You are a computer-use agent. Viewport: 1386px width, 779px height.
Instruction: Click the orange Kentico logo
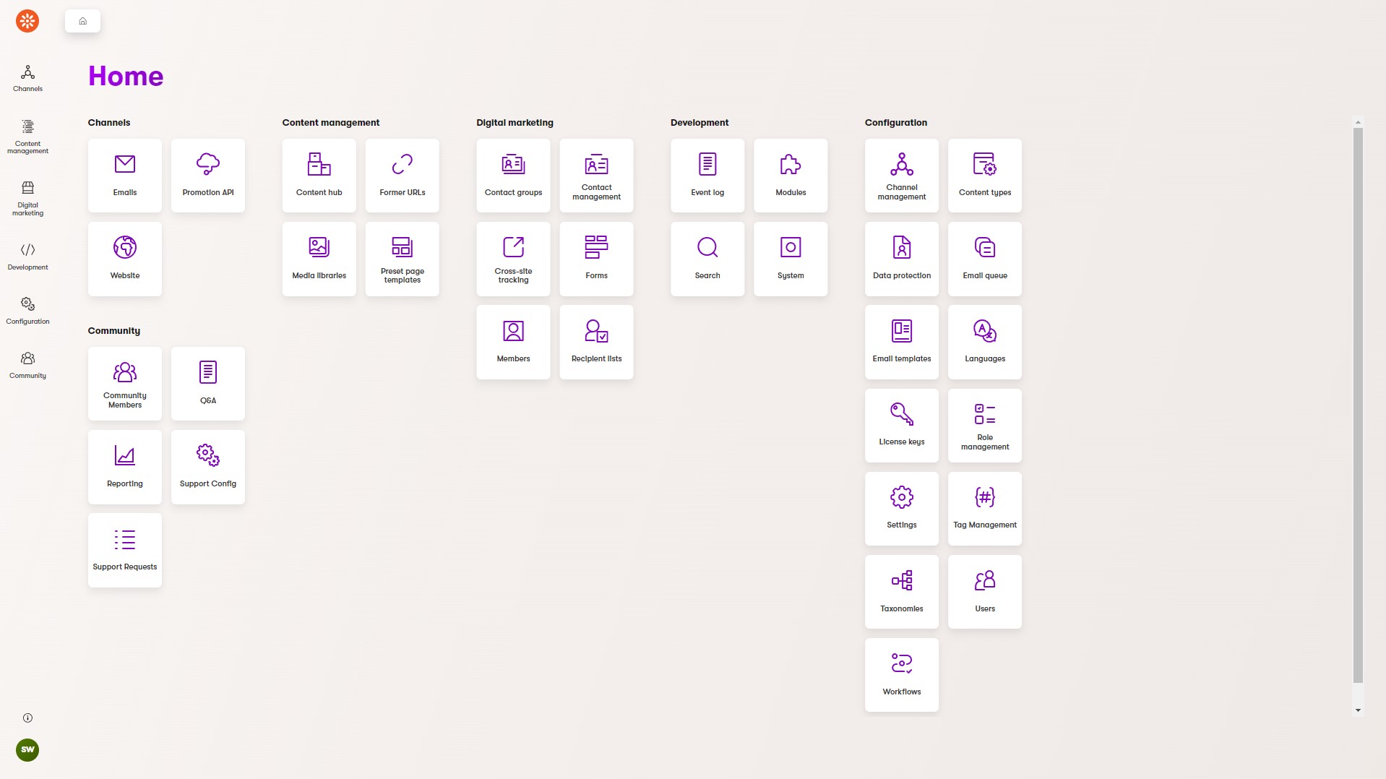[x=27, y=21]
